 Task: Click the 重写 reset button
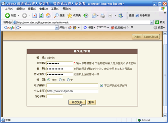click(x=91, y=102)
